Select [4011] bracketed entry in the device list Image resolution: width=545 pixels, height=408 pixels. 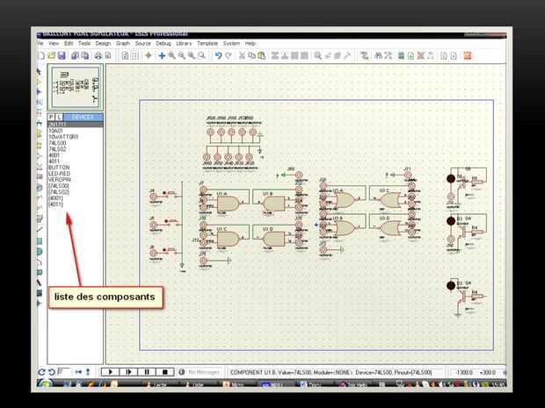pyautogui.click(x=55, y=204)
